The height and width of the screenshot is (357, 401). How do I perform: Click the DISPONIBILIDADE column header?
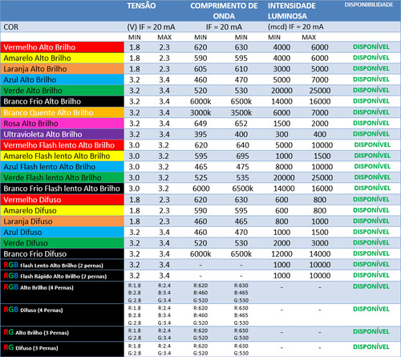[x=369, y=5]
